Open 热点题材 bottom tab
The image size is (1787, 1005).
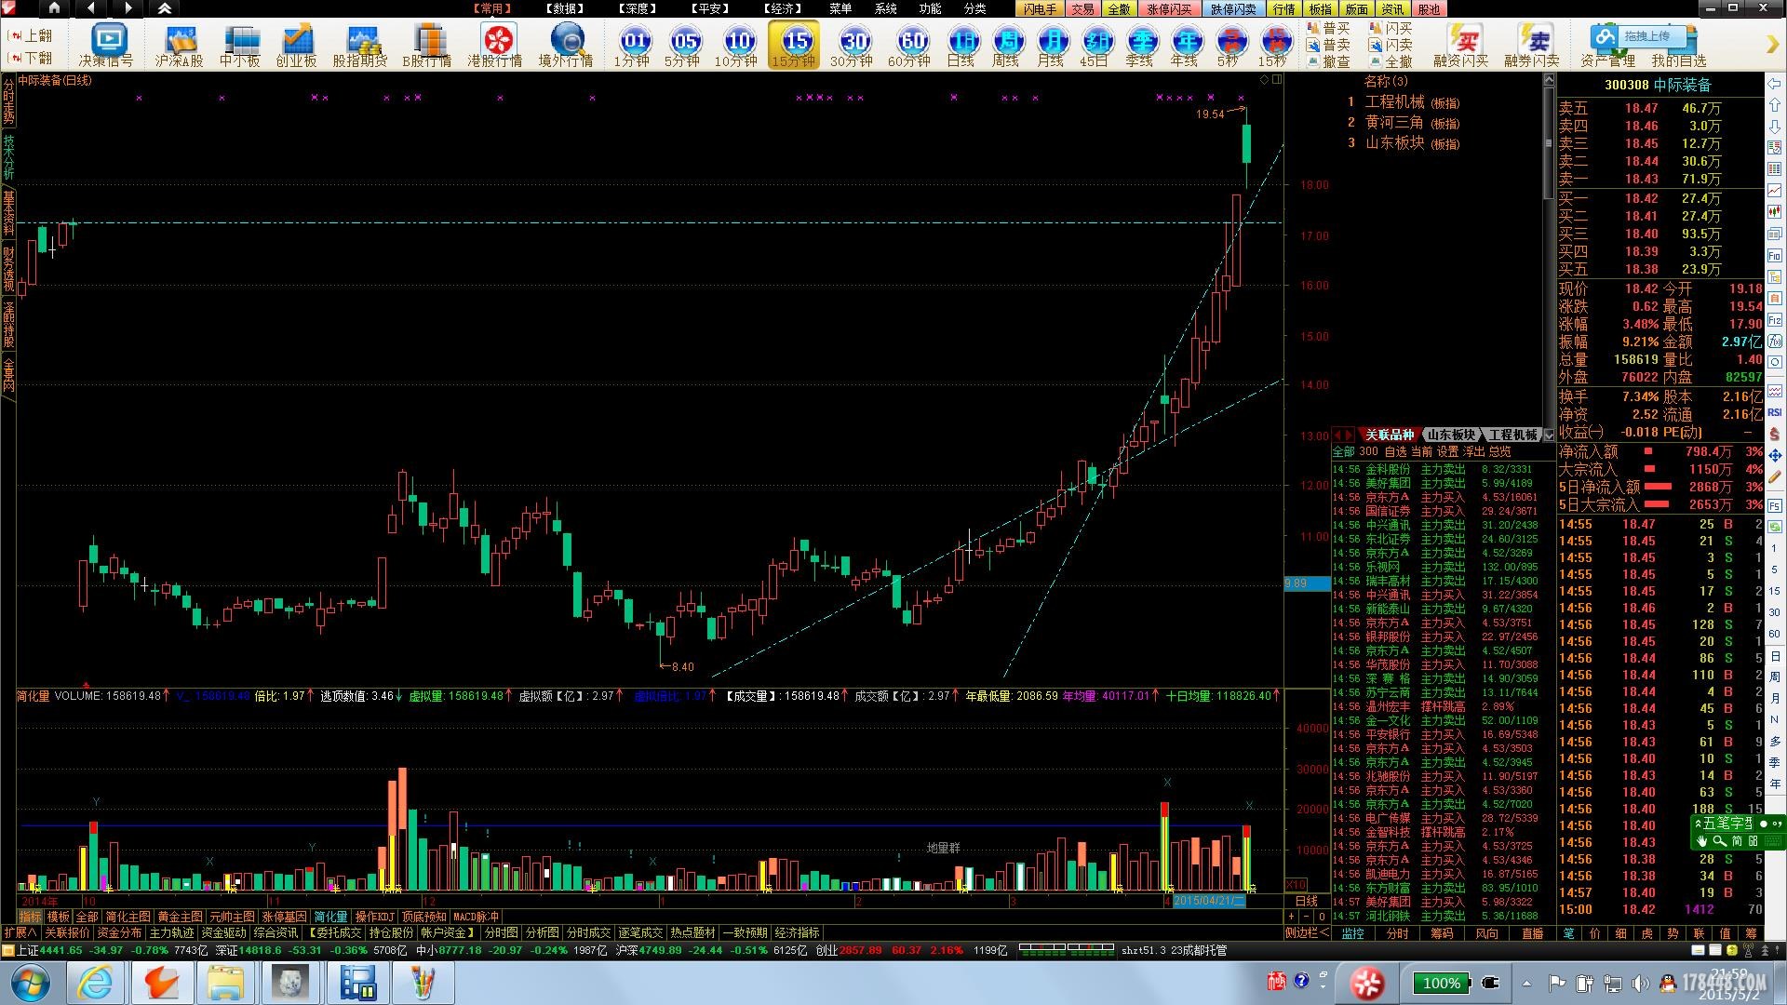pyautogui.click(x=693, y=932)
